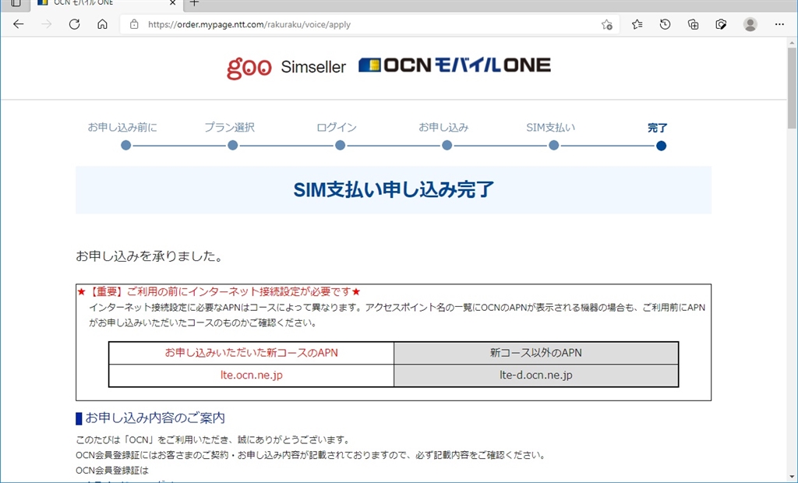Click お申し込み内容のご案内 section heading
Screen dimensions: 798x483
(155, 418)
